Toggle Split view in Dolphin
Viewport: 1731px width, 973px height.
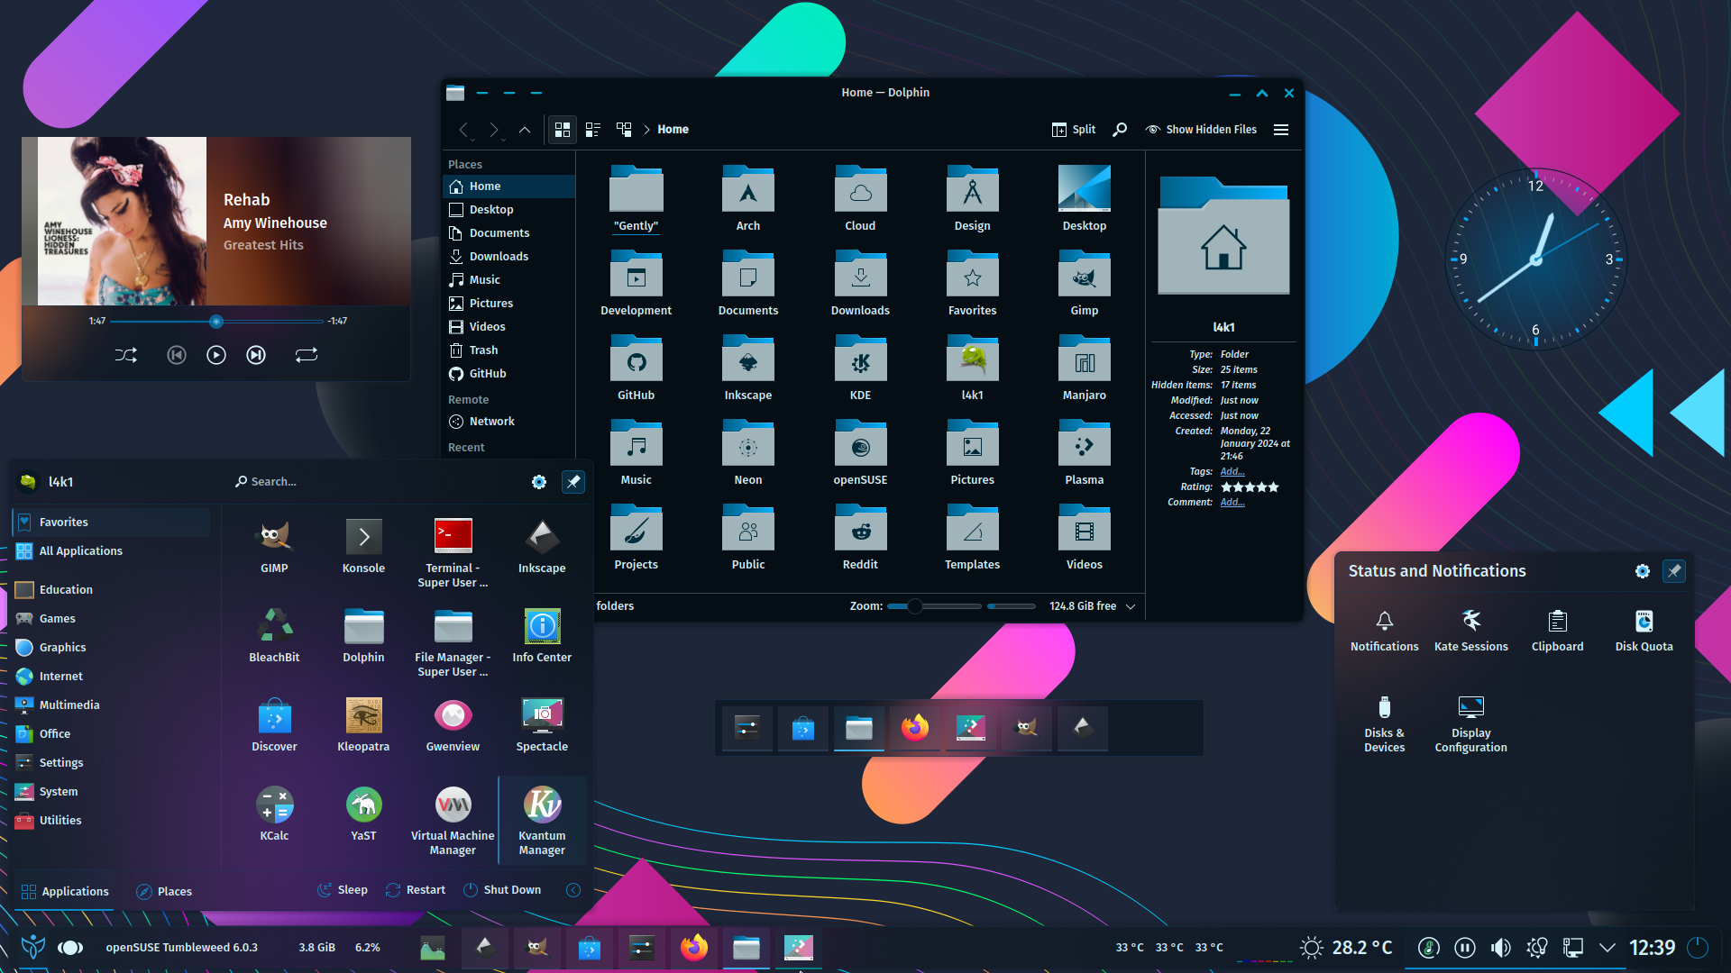tap(1073, 130)
